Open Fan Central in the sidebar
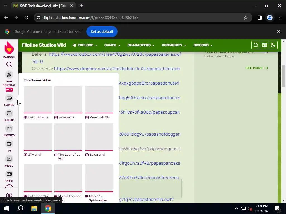Screen dimensions: 286x214 (9, 81)
